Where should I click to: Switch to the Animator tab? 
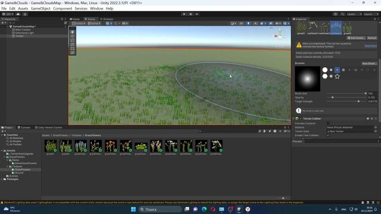coord(107,19)
